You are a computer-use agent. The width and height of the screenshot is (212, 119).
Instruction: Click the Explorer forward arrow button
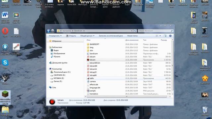pos(53,31)
